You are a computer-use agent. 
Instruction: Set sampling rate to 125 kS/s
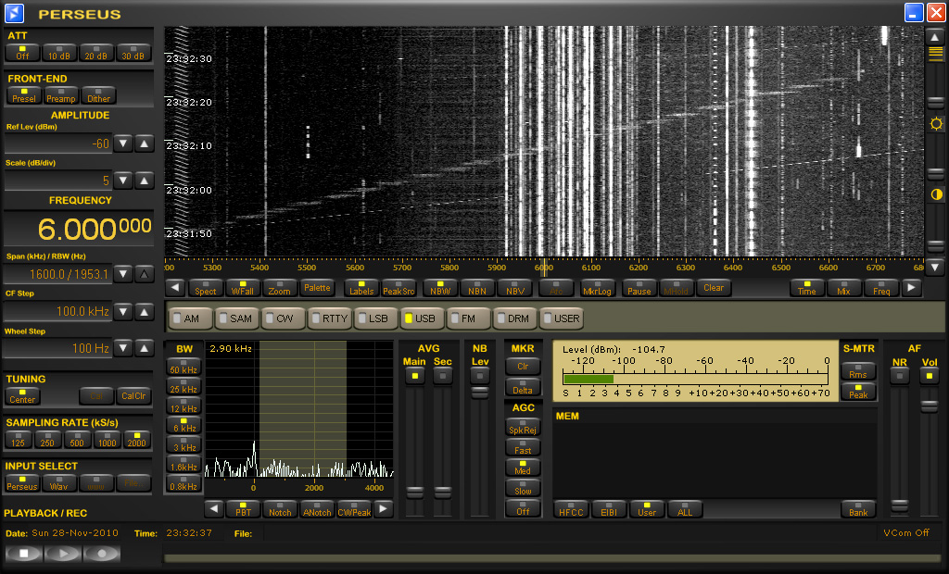point(19,440)
